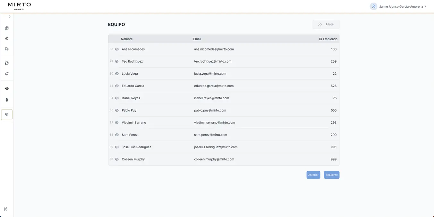The height and width of the screenshot is (217, 434).
Task: View details eye icon for Sara Perez
Action: pos(117,135)
